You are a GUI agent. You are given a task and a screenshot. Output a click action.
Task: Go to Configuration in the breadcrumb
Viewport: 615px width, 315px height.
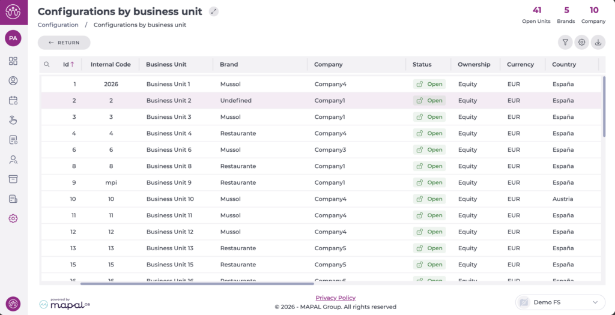tap(58, 25)
